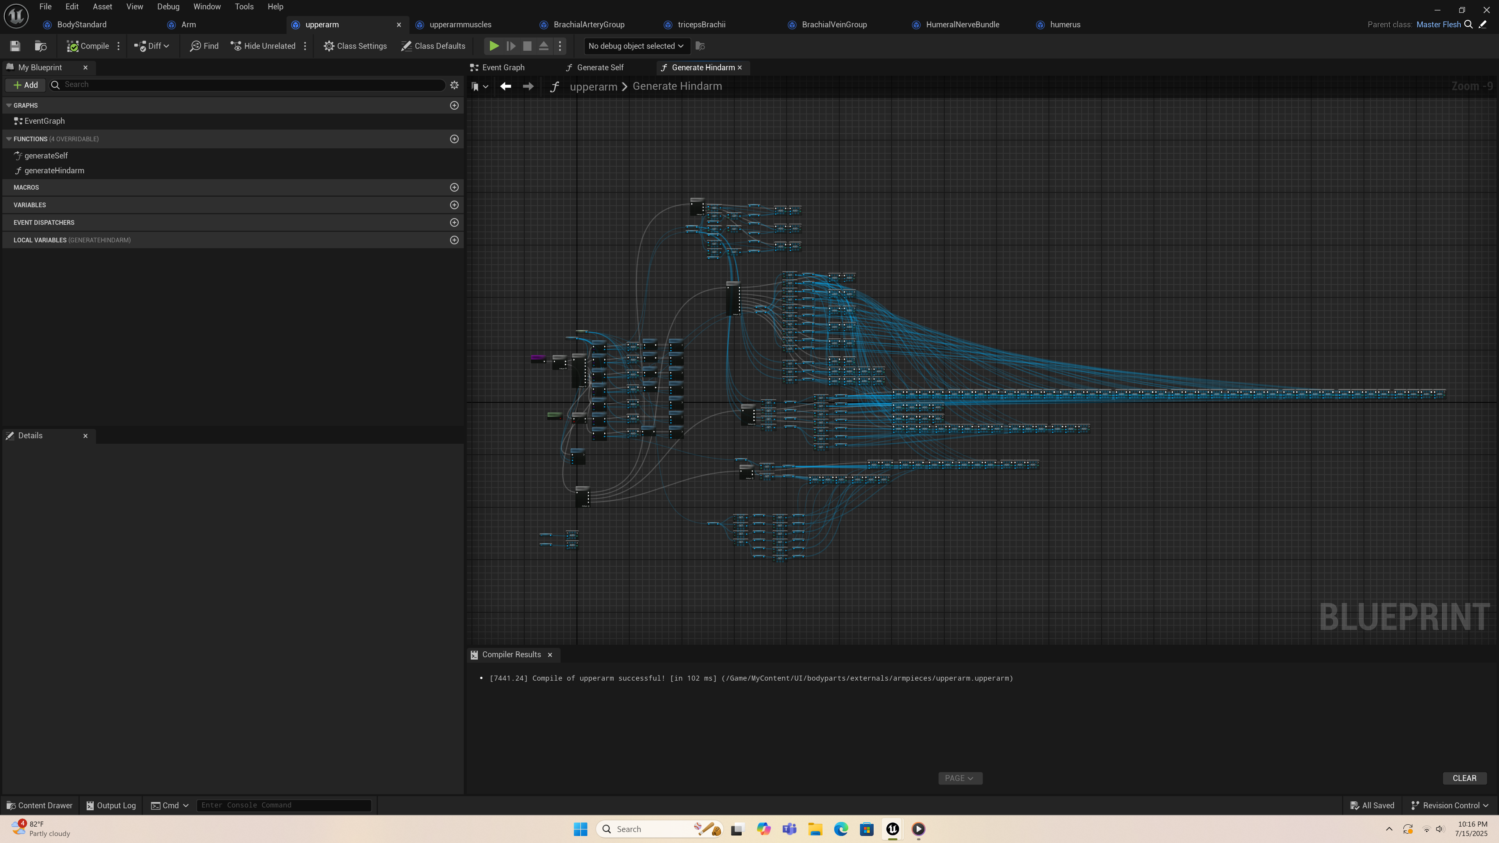This screenshot has width=1499, height=843.
Task: Clear the Compiler Results log
Action: [1464, 779]
